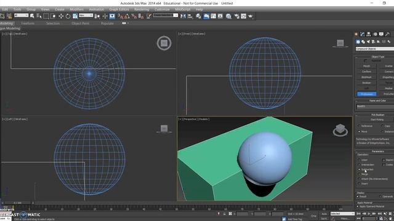Open the key filter Selected dropdown
Image resolution: width=394 pixels, height=221 pixels.
(342, 214)
